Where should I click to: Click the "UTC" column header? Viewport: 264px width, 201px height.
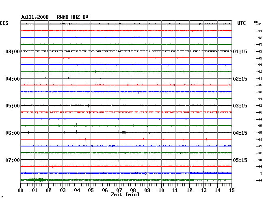pos(241,23)
